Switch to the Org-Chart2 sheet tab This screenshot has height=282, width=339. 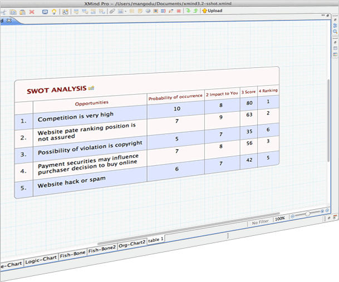pyautogui.click(x=132, y=244)
